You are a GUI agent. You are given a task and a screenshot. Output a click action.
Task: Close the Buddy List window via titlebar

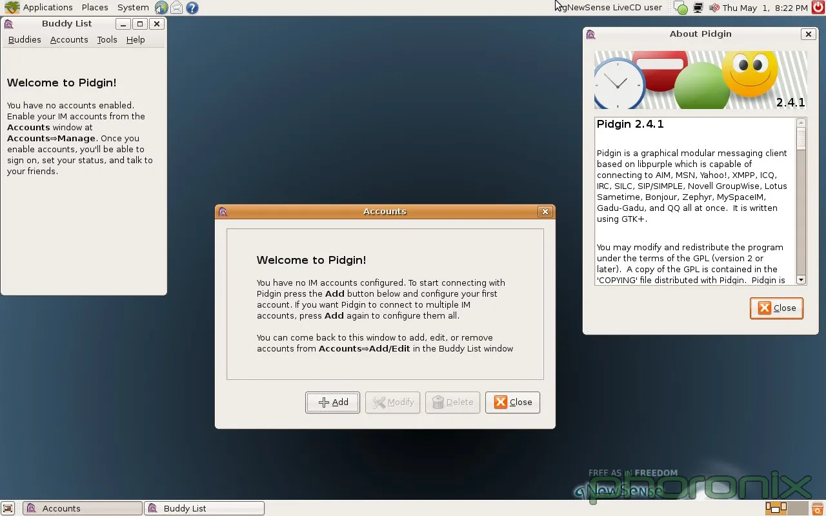pos(156,24)
